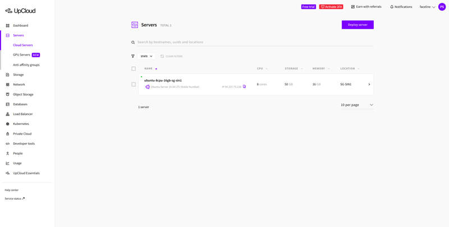Click the 16 GB memory cell
Viewport: 449px width, 227px height.
pyautogui.click(x=317, y=84)
